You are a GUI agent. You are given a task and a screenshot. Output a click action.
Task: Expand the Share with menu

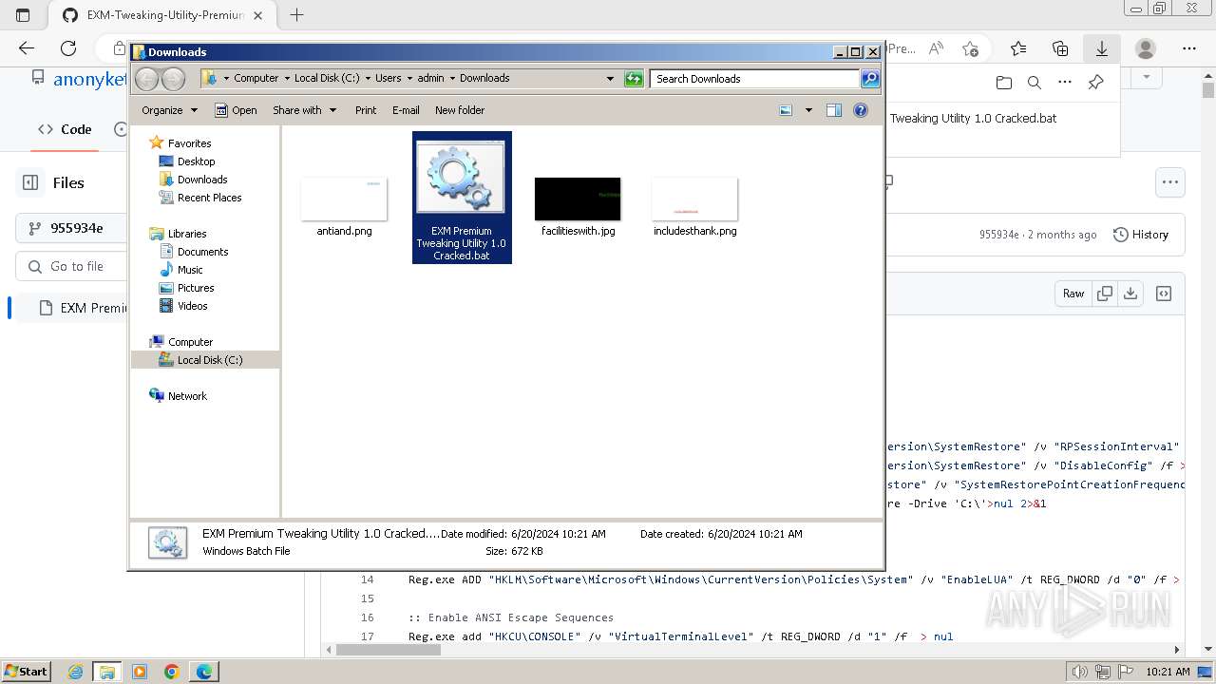(x=304, y=110)
